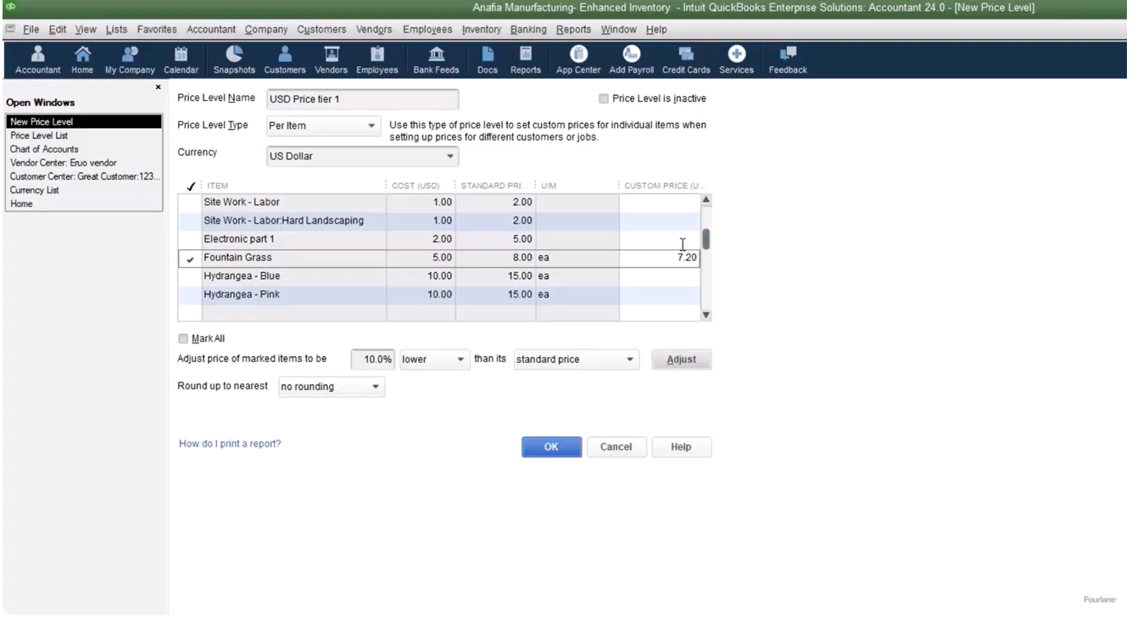Click the Add Payroll icon
This screenshot has width=1132, height=619.
click(631, 59)
